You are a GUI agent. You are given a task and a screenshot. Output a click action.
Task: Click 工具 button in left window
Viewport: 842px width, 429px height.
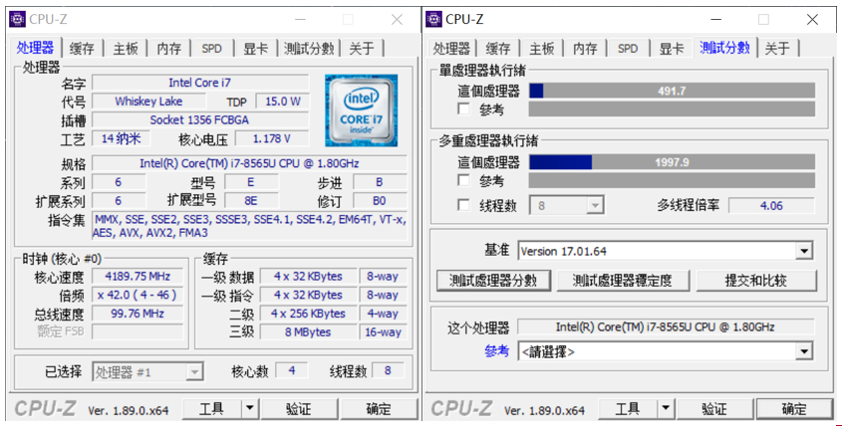[x=211, y=409]
